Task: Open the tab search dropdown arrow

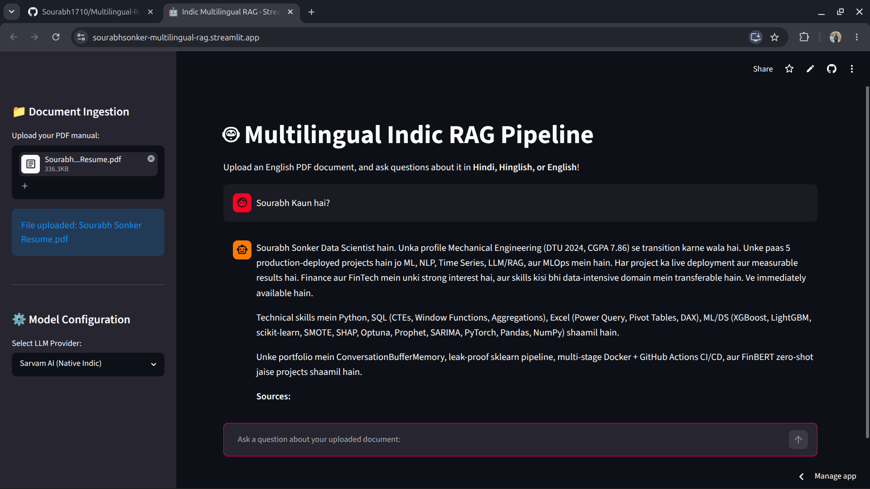Action: [x=12, y=12]
